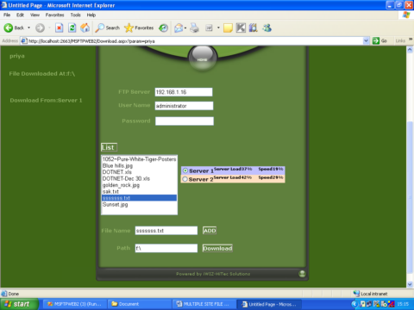Click the User Name input field
Viewport: 414px width, 310px height.
tap(184, 106)
